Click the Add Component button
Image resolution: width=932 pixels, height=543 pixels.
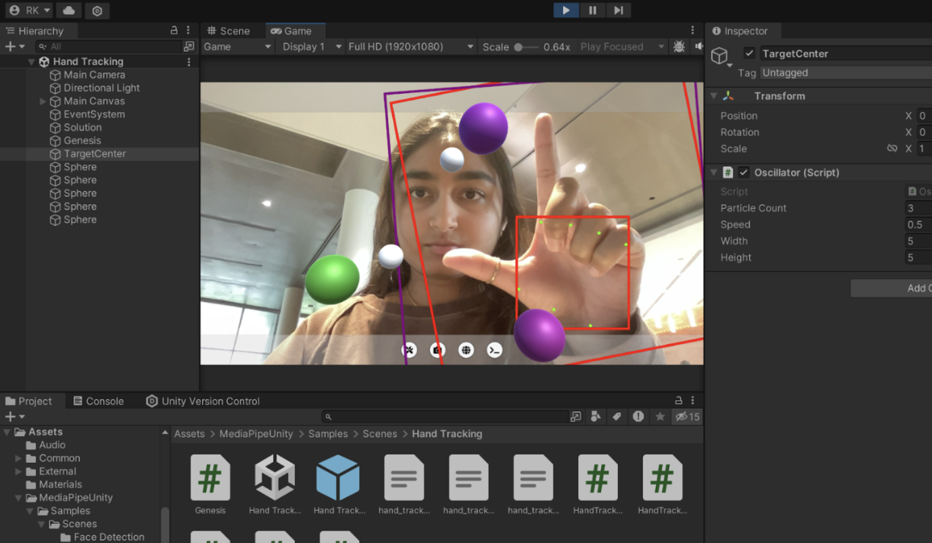[x=892, y=288]
